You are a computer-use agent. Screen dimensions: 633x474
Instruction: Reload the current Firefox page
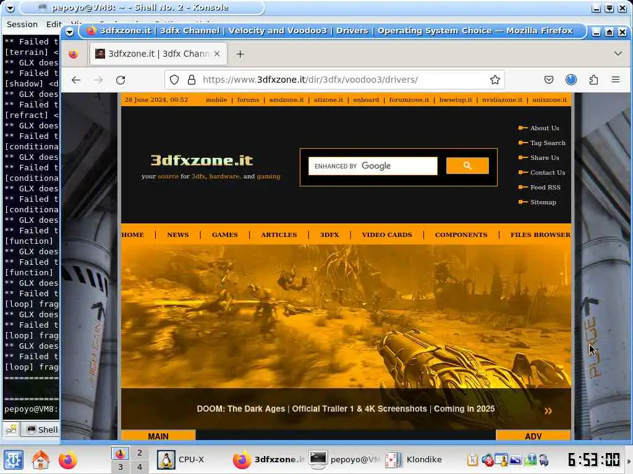[121, 80]
